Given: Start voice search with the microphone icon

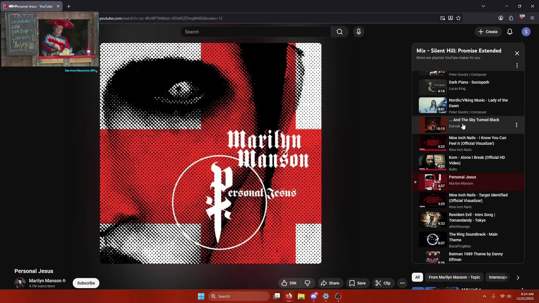Looking at the screenshot, I should pyautogui.click(x=359, y=32).
